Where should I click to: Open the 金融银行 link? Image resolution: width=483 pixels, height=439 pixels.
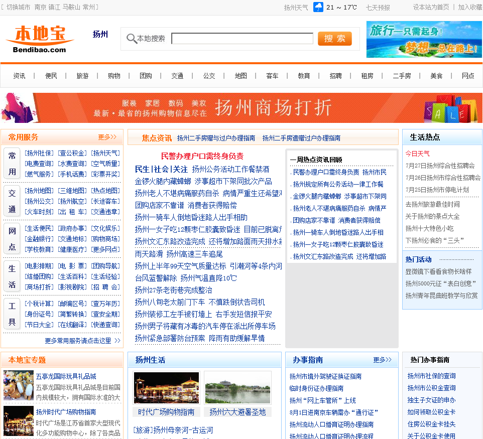(39, 239)
